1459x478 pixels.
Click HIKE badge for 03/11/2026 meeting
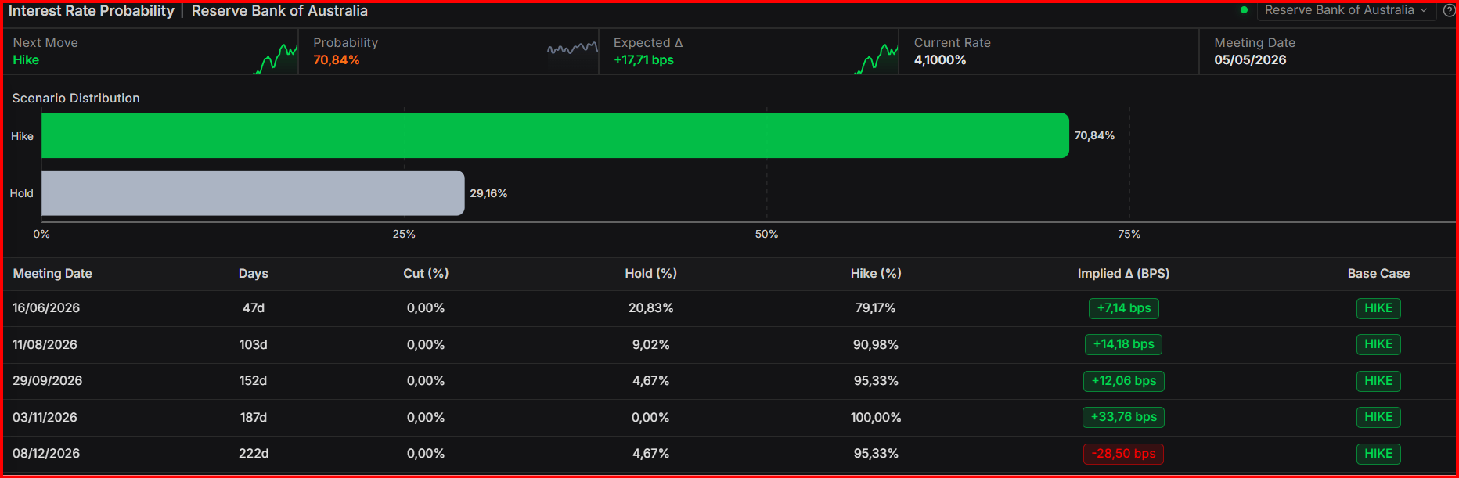pyautogui.click(x=1378, y=417)
